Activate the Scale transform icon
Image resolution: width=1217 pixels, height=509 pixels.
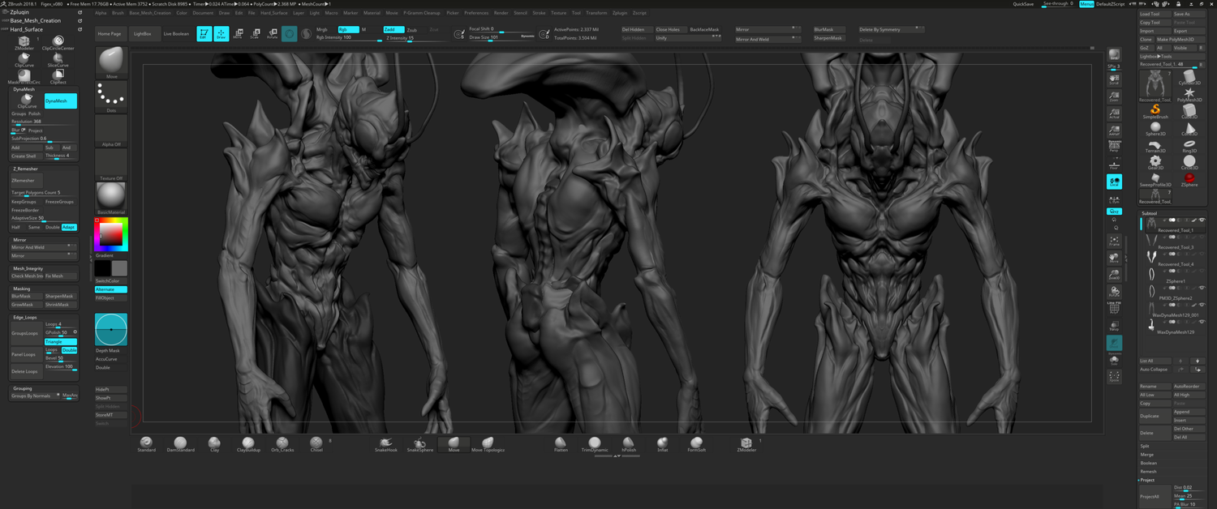tap(255, 34)
